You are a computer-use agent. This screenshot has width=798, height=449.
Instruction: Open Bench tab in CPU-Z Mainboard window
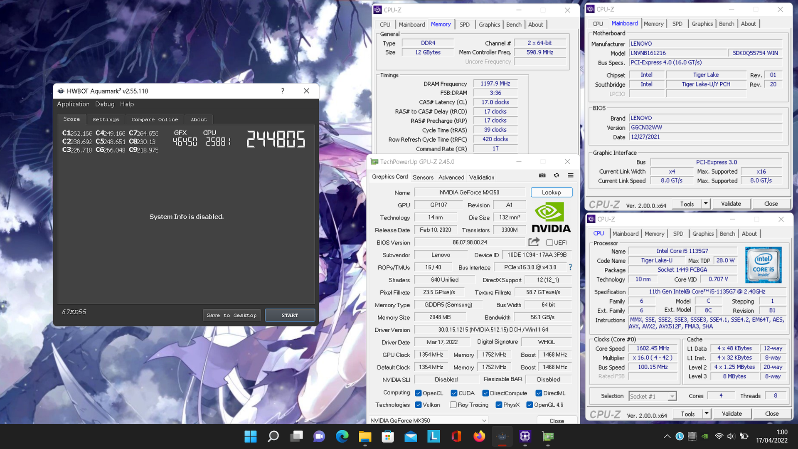click(x=727, y=24)
